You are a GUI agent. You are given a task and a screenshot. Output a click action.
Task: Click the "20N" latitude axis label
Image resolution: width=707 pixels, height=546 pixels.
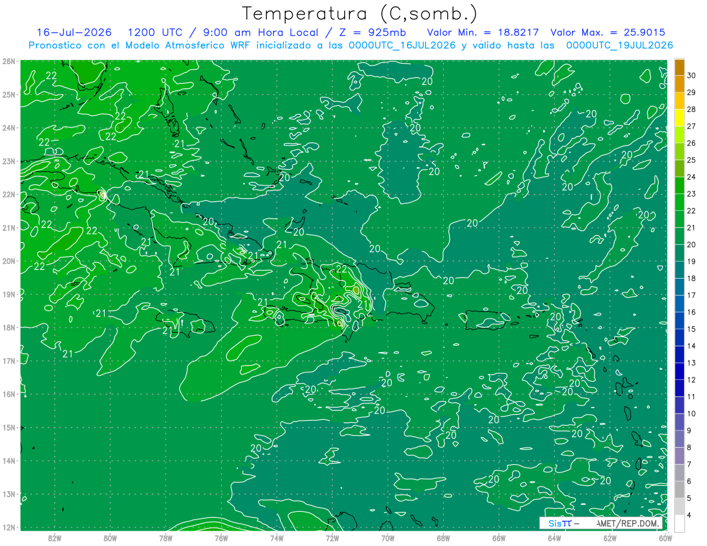(9, 261)
